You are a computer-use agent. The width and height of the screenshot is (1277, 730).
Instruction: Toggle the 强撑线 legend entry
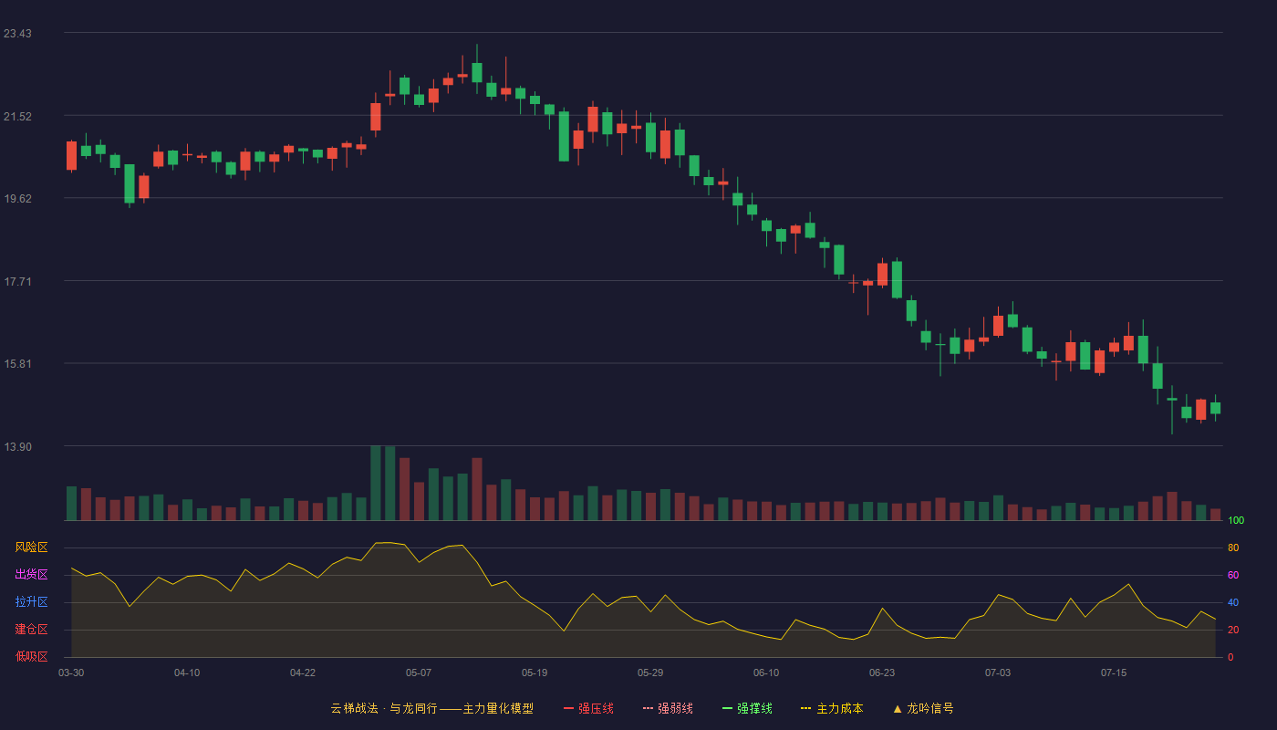tap(747, 708)
